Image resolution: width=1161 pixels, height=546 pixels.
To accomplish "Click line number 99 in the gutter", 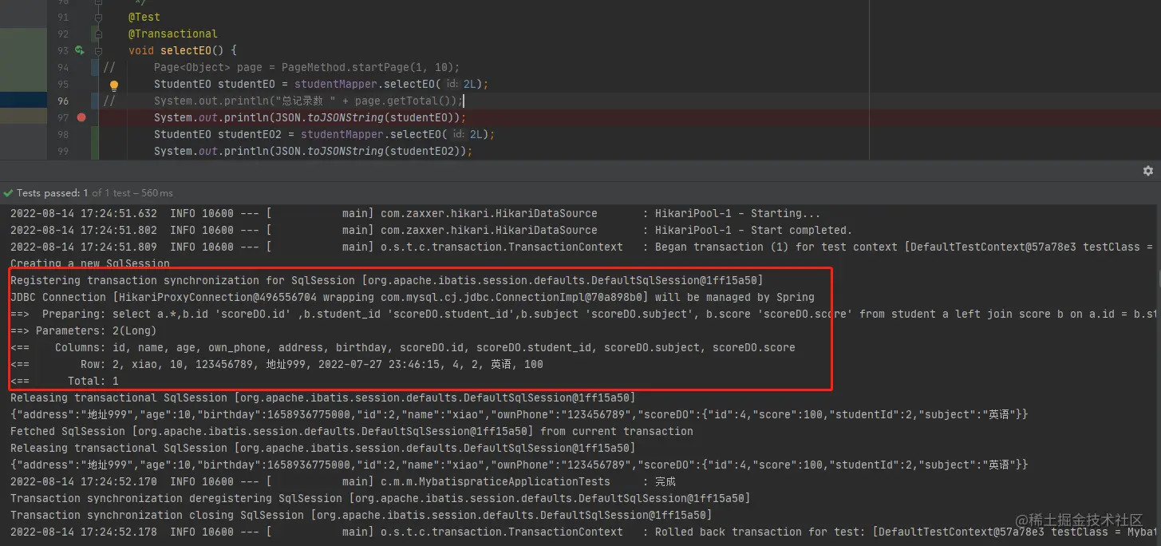I will pyautogui.click(x=64, y=151).
